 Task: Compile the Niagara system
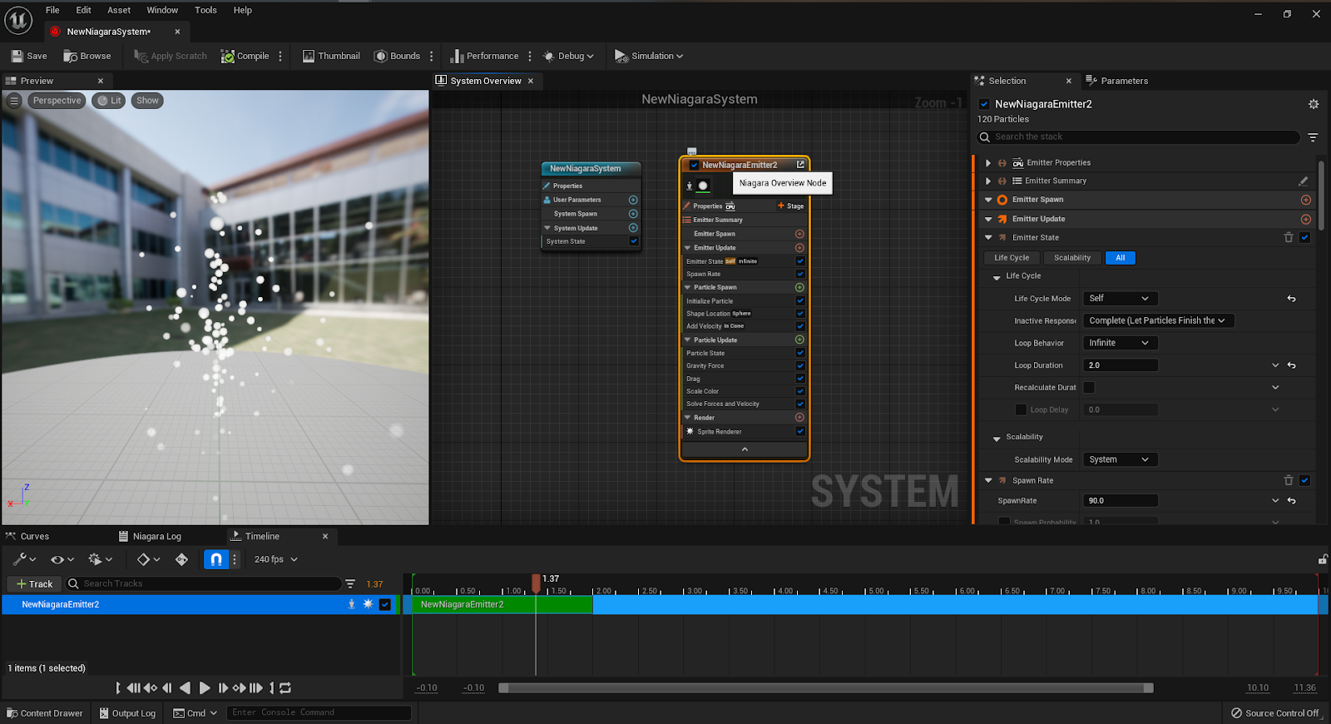[245, 56]
